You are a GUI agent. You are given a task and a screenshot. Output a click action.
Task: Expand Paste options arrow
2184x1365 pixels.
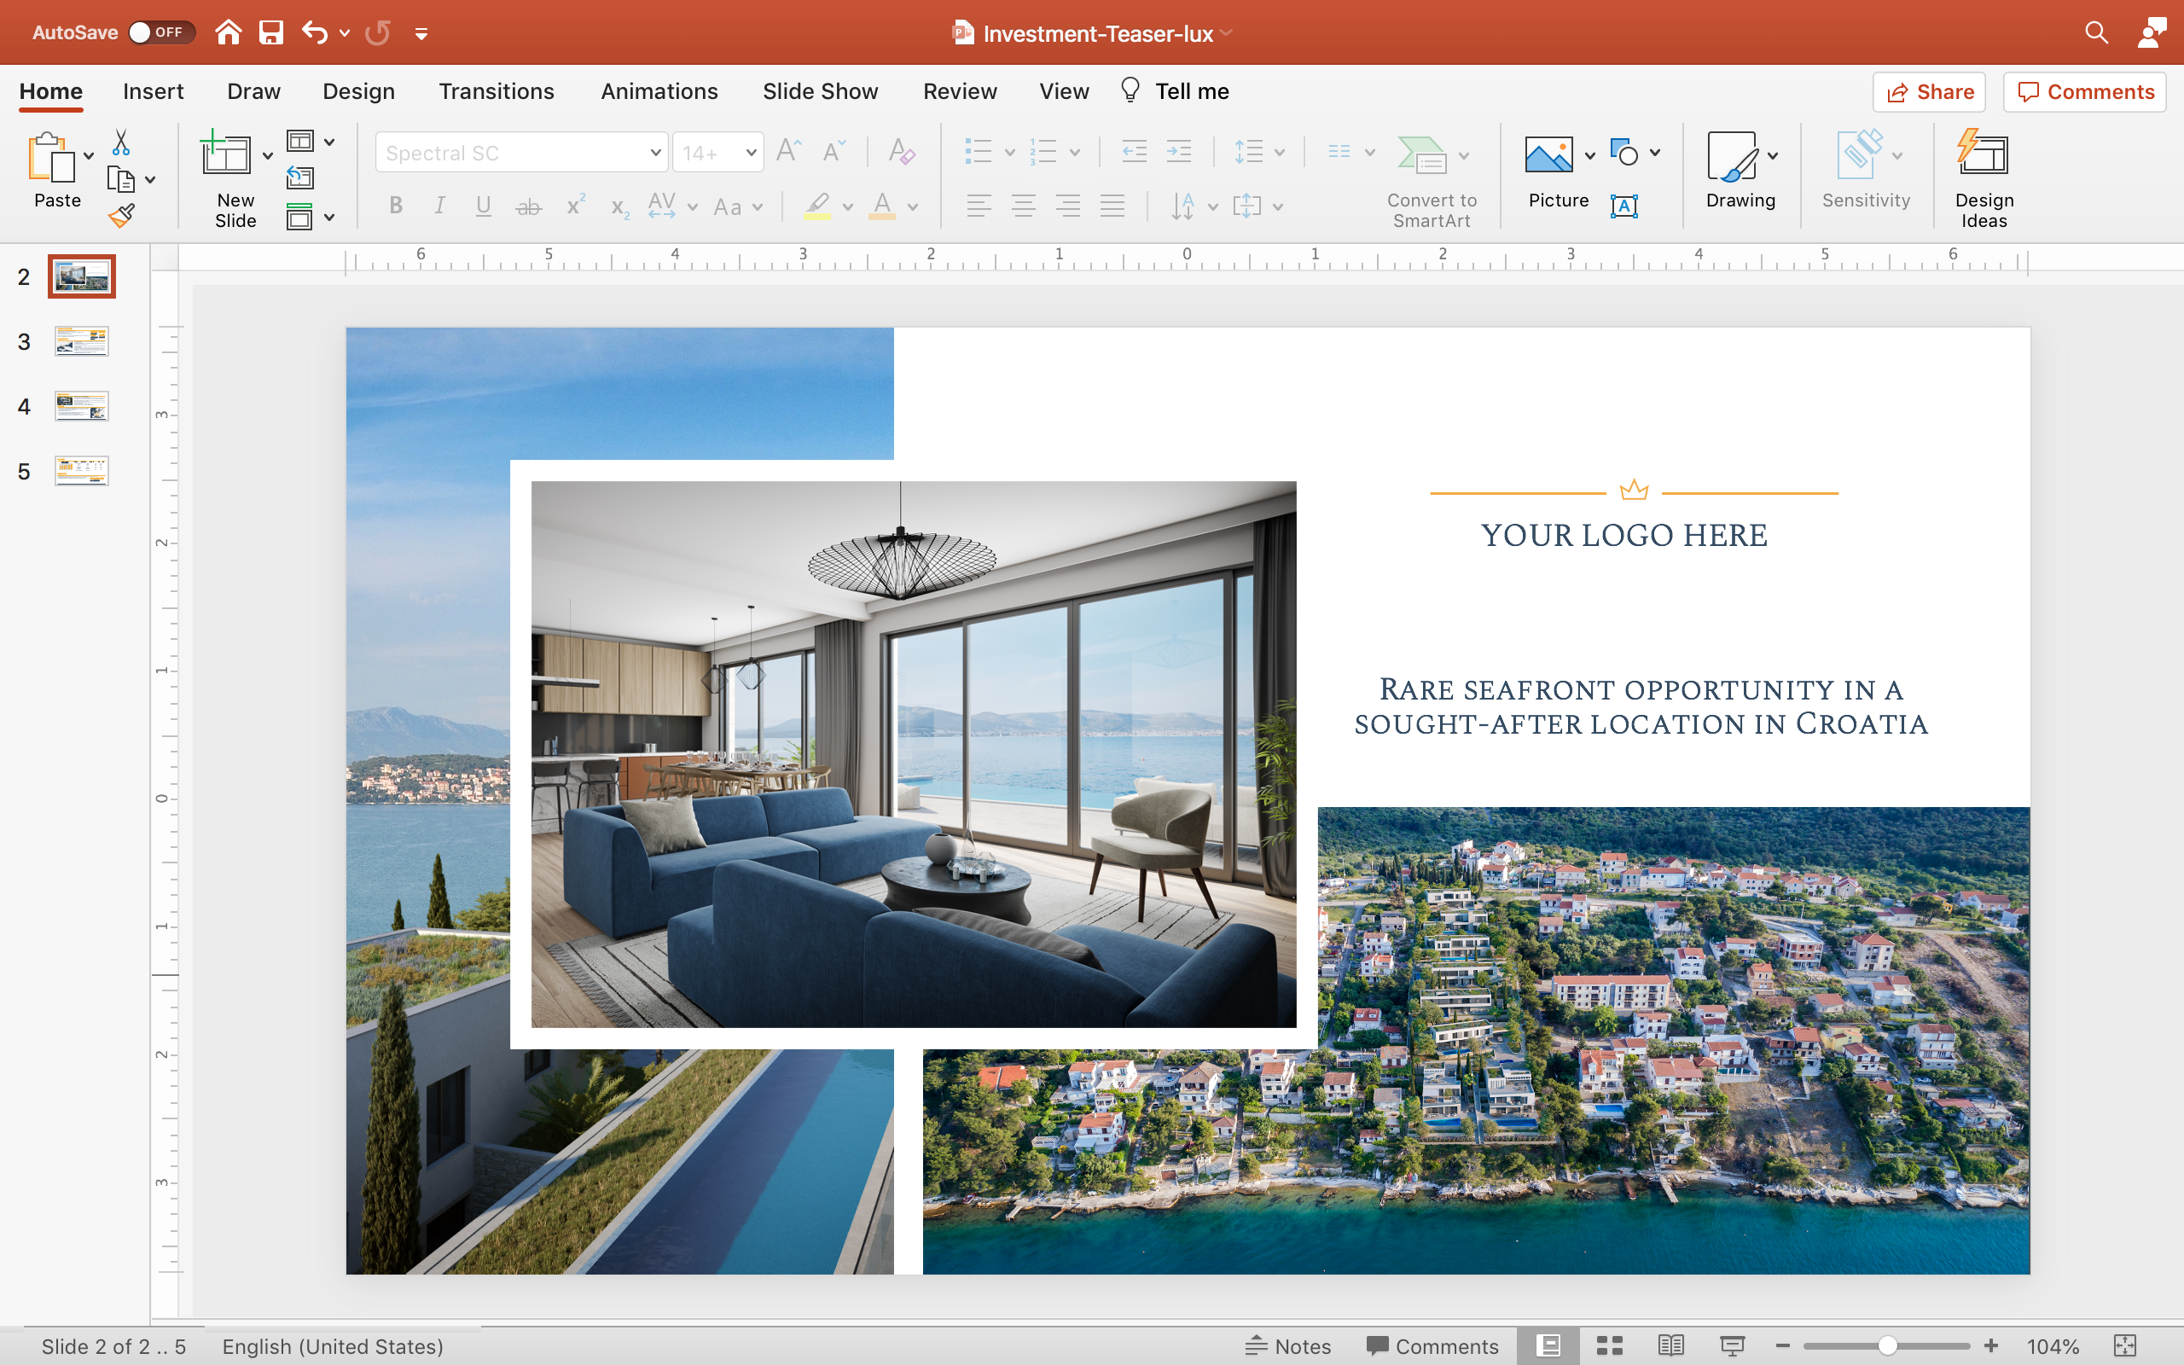tap(89, 155)
